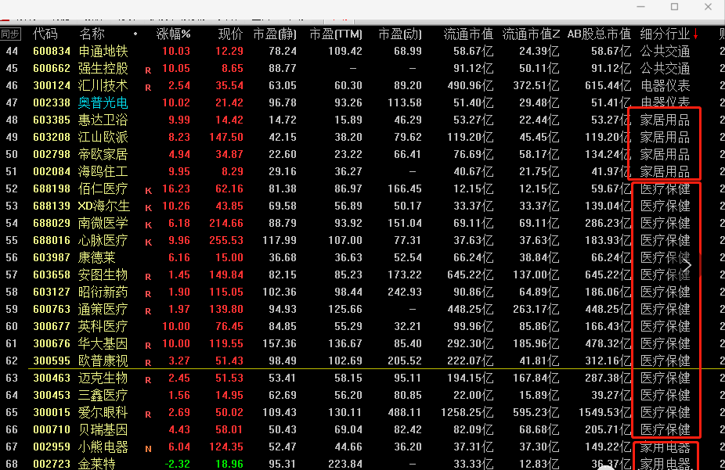Click the 细分行业 column header
This screenshot has height=470, width=725.
point(665,34)
